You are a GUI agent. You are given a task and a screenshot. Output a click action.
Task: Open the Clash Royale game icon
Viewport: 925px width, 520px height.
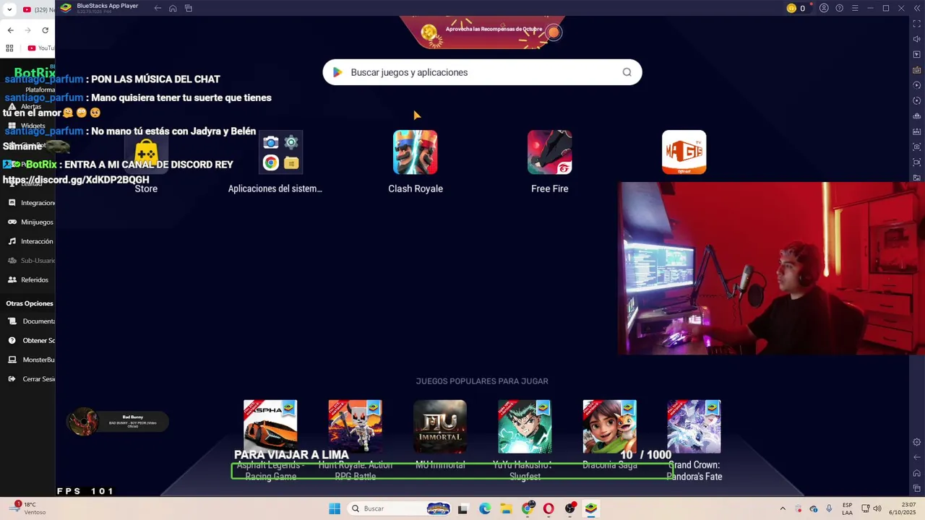point(416,152)
